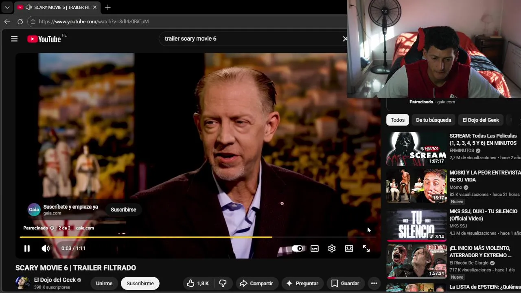Select the Todos filter chip

click(x=398, y=120)
